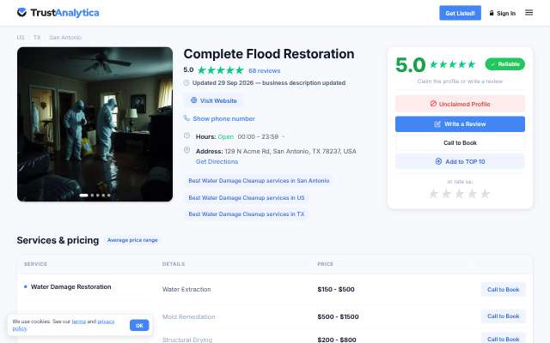This screenshot has height=343, width=550.
Task: Click the pencil icon on Write a Review
Action: tap(437, 123)
